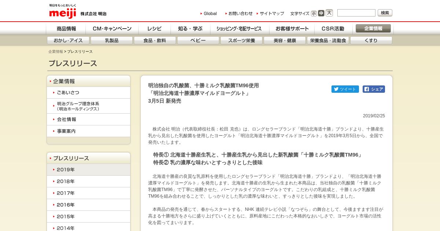Select 2019年 press releases
This screenshot has width=440, height=231.
(89, 170)
